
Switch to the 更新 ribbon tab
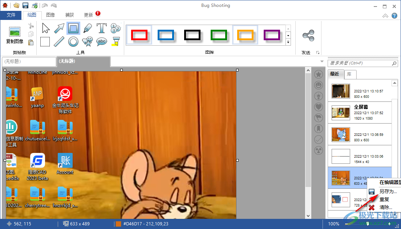[x=89, y=15]
